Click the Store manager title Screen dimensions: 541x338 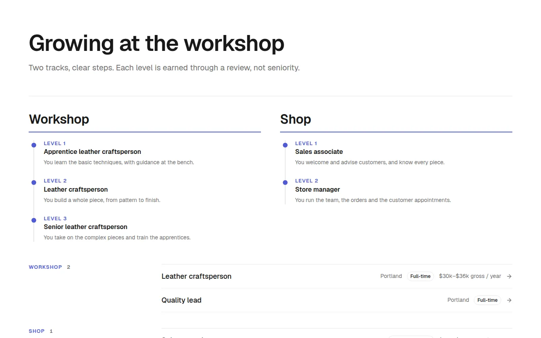pos(317,190)
